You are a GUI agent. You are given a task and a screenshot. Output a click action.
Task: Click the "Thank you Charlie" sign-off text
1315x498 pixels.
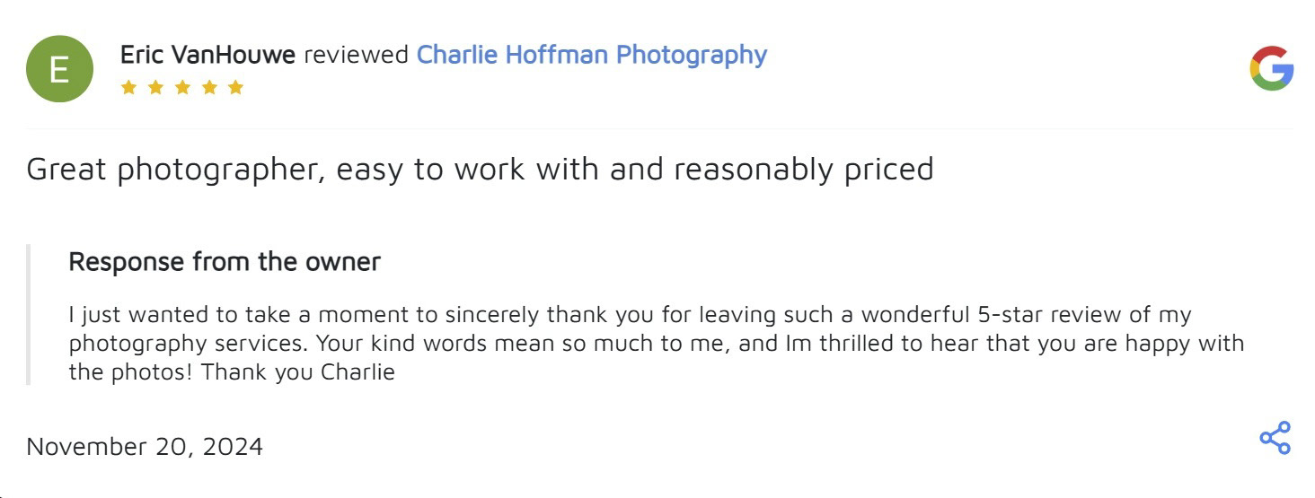tap(298, 372)
